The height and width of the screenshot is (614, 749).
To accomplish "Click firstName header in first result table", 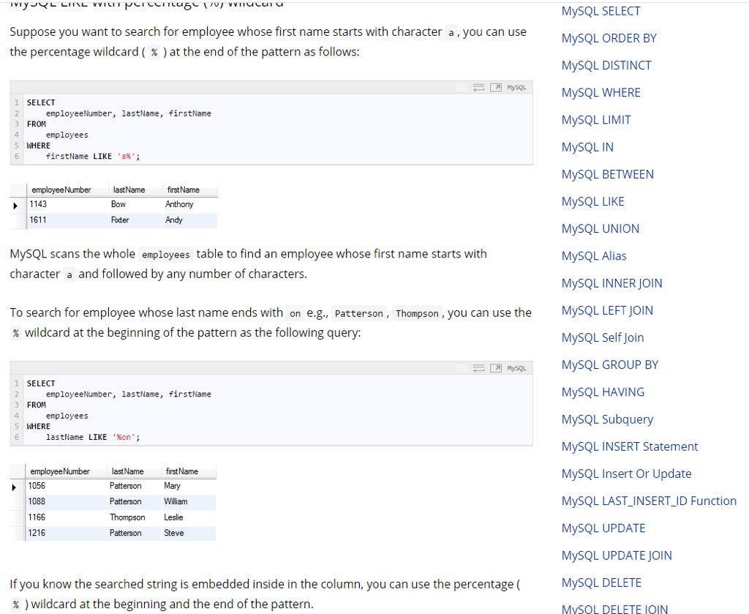I will [184, 190].
